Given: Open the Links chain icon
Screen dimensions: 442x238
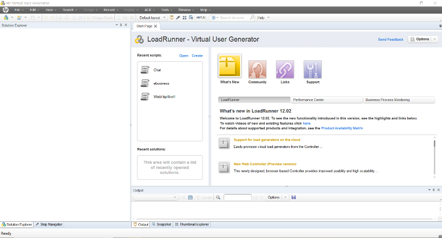Looking at the screenshot, I should [x=285, y=69].
